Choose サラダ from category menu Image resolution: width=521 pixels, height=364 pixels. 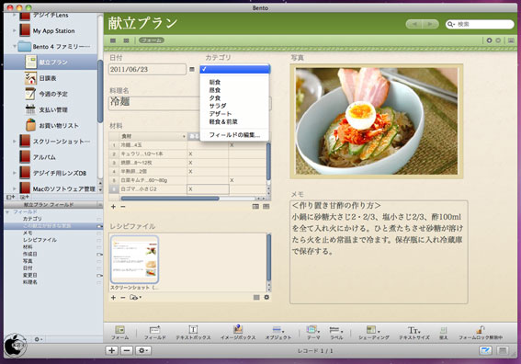234,106
